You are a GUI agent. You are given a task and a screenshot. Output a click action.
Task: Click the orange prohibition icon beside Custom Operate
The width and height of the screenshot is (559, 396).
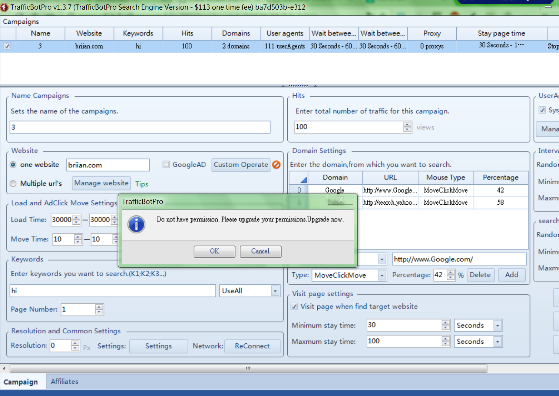tap(276, 165)
